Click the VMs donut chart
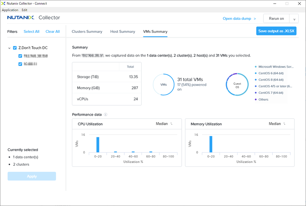 click(164, 85)
